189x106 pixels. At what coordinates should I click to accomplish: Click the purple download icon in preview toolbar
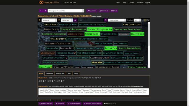point(75,20)
